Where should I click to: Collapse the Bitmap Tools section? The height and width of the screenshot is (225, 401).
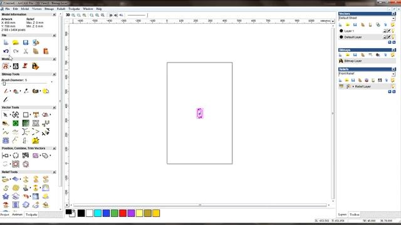55,74
